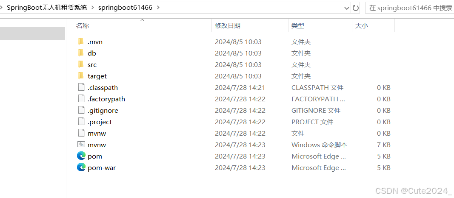Open the address bar history dropdown
This screenshot has height=198, width=454.
[347, 8]
